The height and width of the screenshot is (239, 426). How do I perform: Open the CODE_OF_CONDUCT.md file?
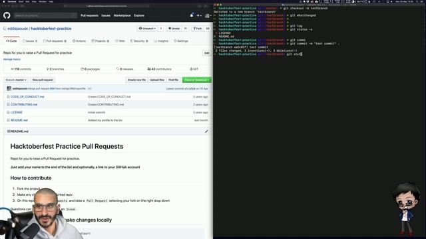27,97
